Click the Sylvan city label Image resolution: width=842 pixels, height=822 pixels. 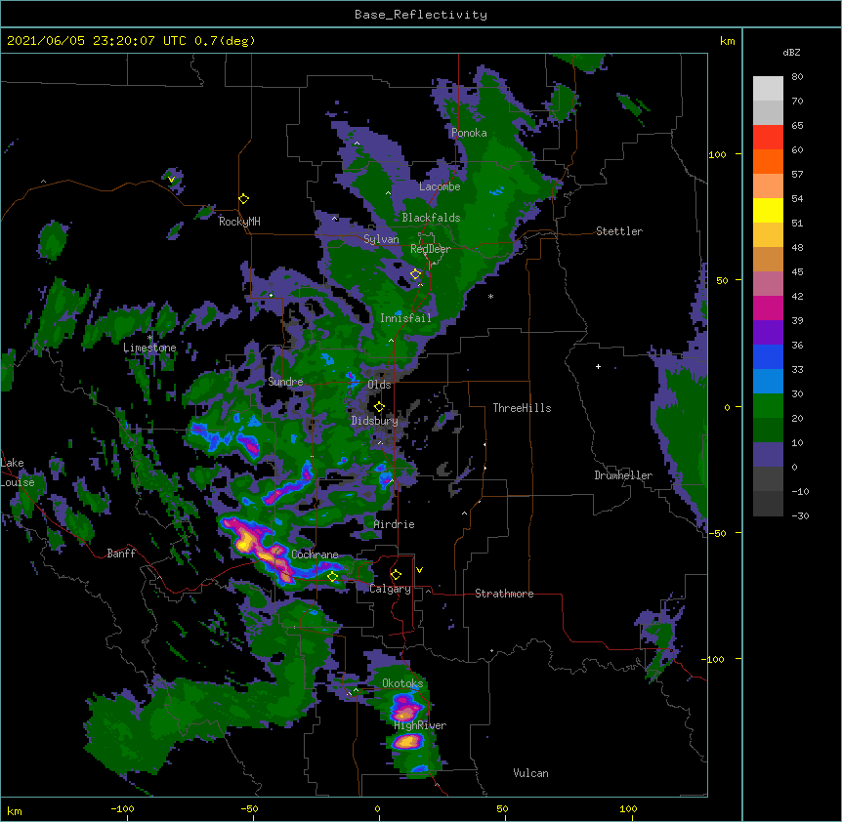click(381, 239)
